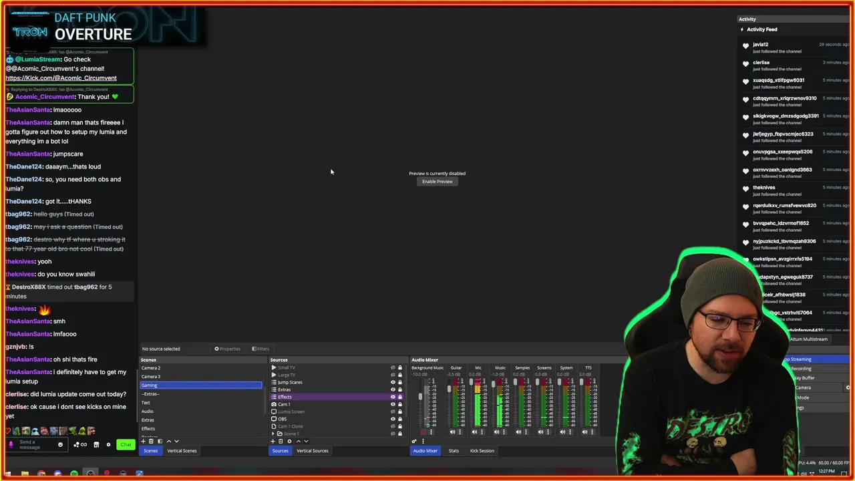Move source up in Sources toolbar

299,441
